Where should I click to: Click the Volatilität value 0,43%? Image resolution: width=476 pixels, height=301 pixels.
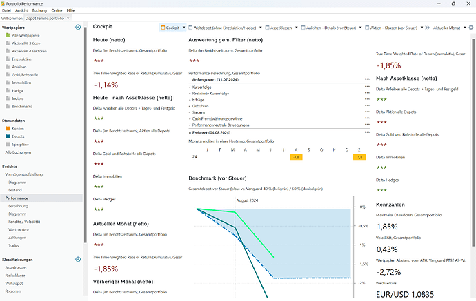(x=387, y=249)
